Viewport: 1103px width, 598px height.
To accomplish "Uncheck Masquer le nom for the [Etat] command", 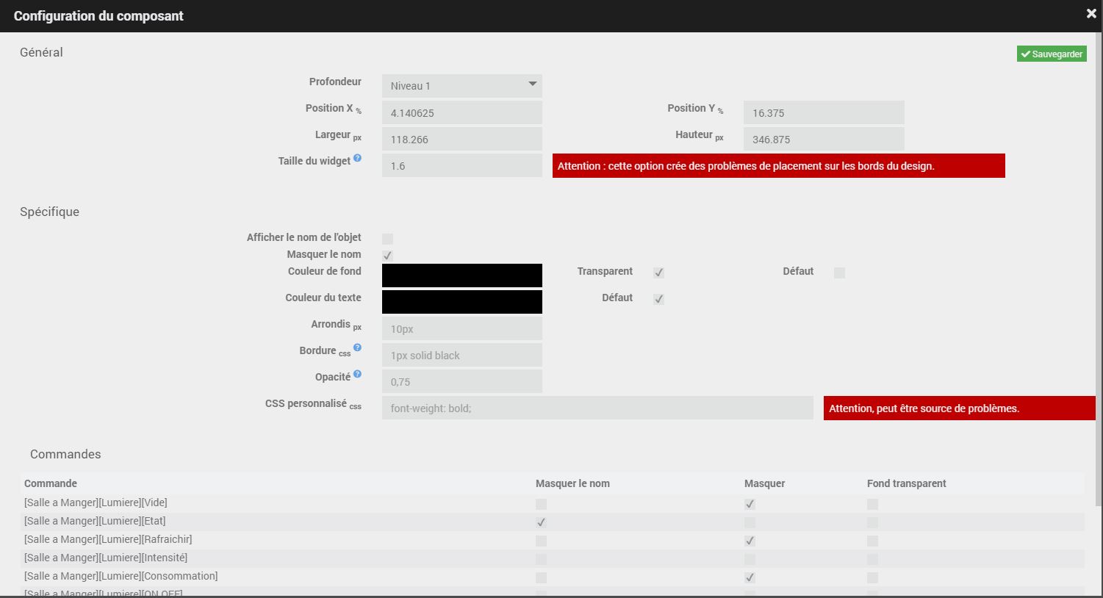I will (x=541, y=522).
